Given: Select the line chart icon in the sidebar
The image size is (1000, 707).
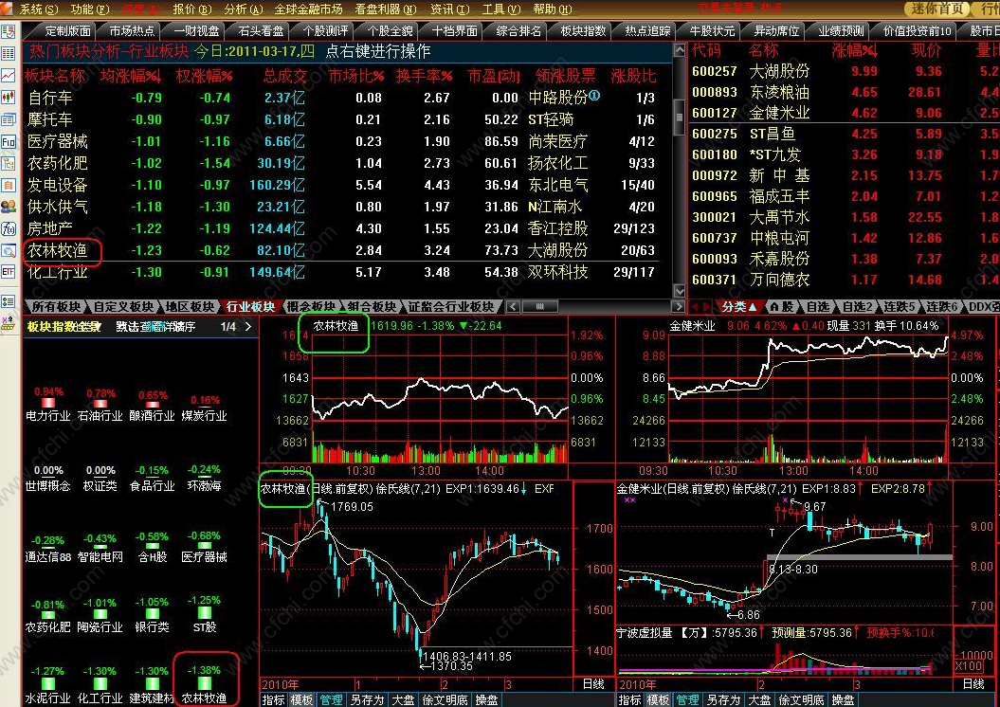Looking at the screenshot, I should 8,75.
